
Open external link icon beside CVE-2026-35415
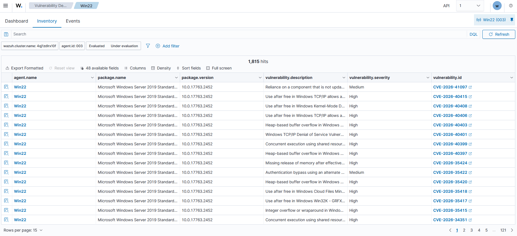coord(470,211)
